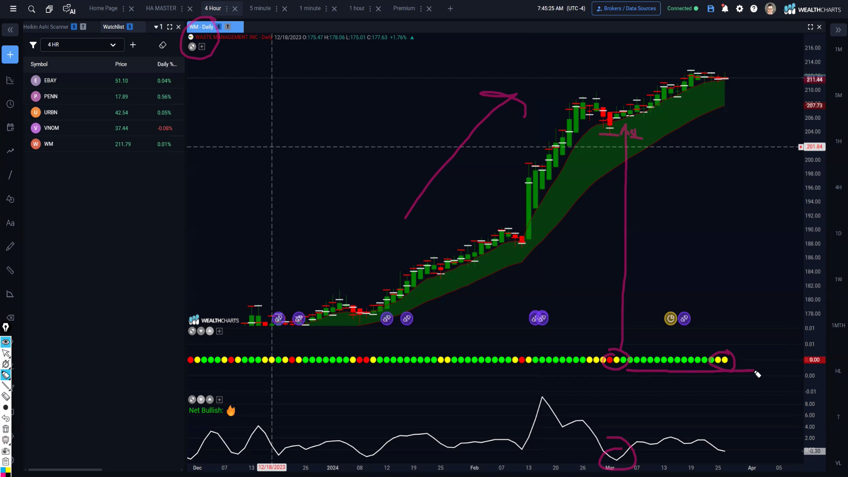Select the arrow pointer tool in drawing palette
The width and height of the screenshot is (848, 477).
6,353
